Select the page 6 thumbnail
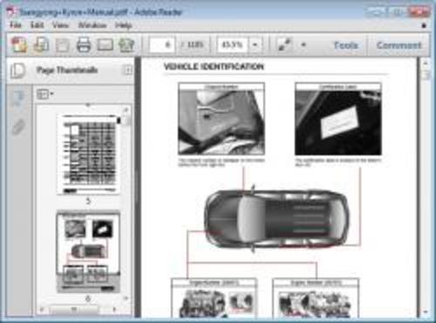 click(88, 252)
